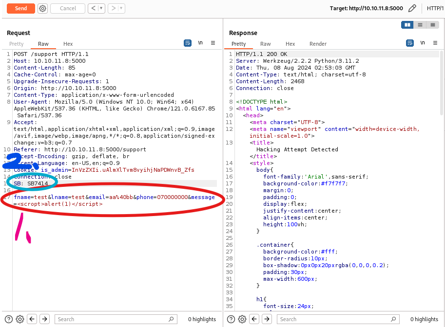Screen dimensions: 445x327
Task: Select the Request Raw tab
Action: [43, 44]
